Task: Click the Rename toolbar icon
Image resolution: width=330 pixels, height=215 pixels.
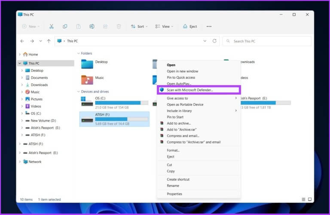Action: (x=92, y=27)
